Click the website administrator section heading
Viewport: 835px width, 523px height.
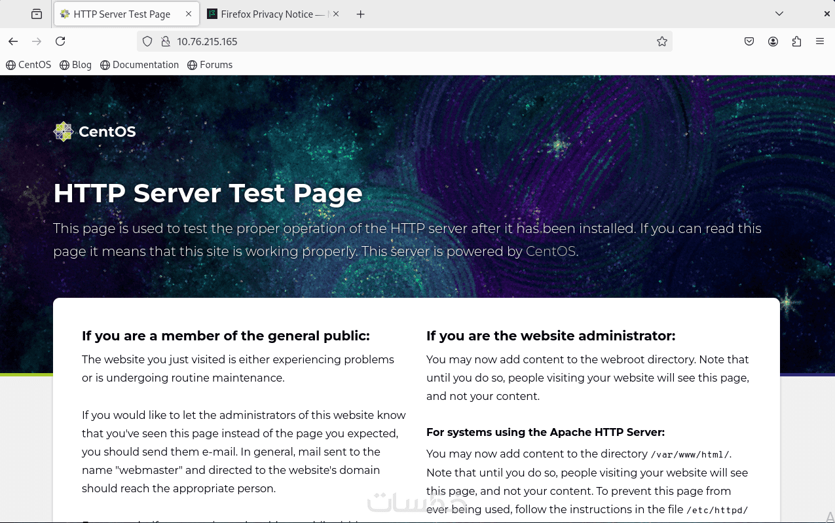pos(551,336)
